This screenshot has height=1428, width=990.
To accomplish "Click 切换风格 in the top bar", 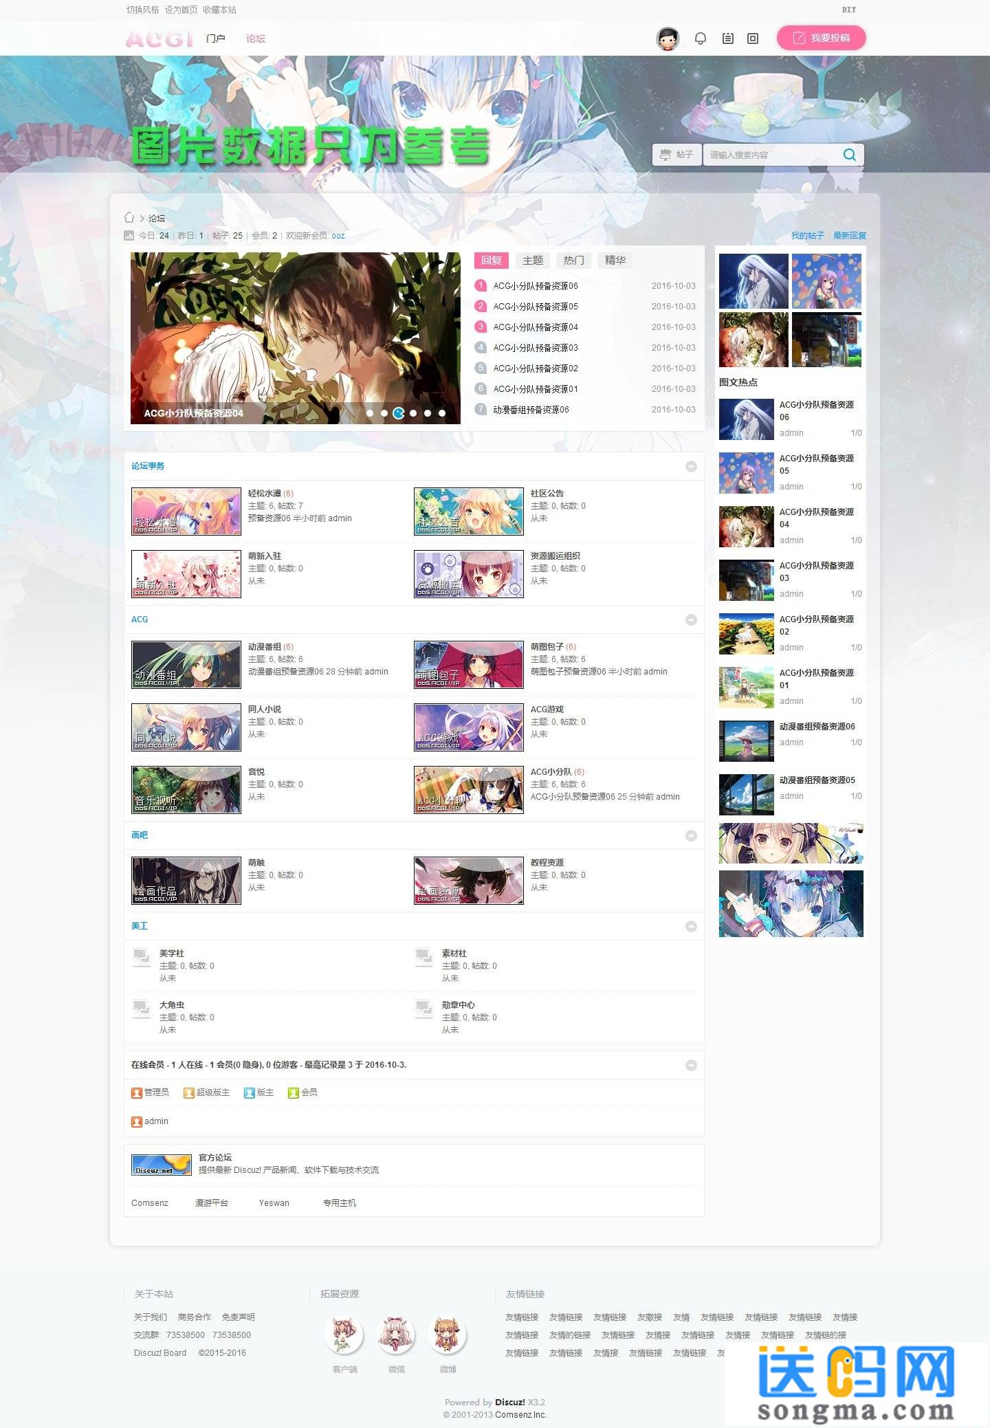I will point(142,10).
